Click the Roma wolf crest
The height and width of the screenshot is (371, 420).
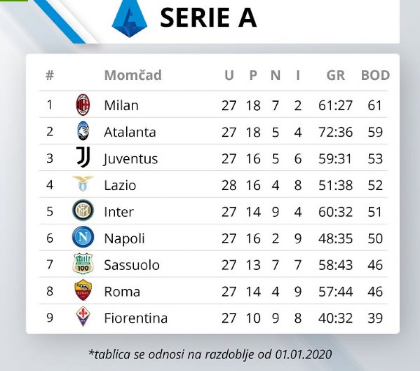tap(83, 290)
